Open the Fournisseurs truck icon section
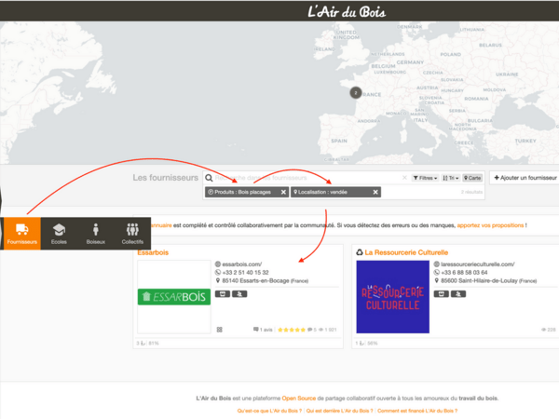This screenshot has height=419, width=559. [x=21, y=234]
